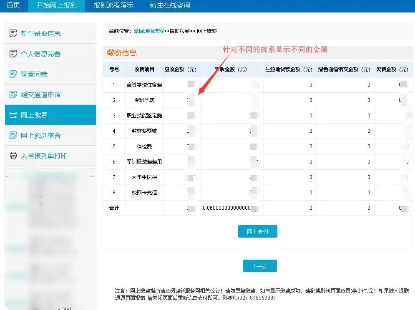Viewport: 415px width, 310px height.
Task: Click the 调查问卷 sidebar icon
Action: 13,74
